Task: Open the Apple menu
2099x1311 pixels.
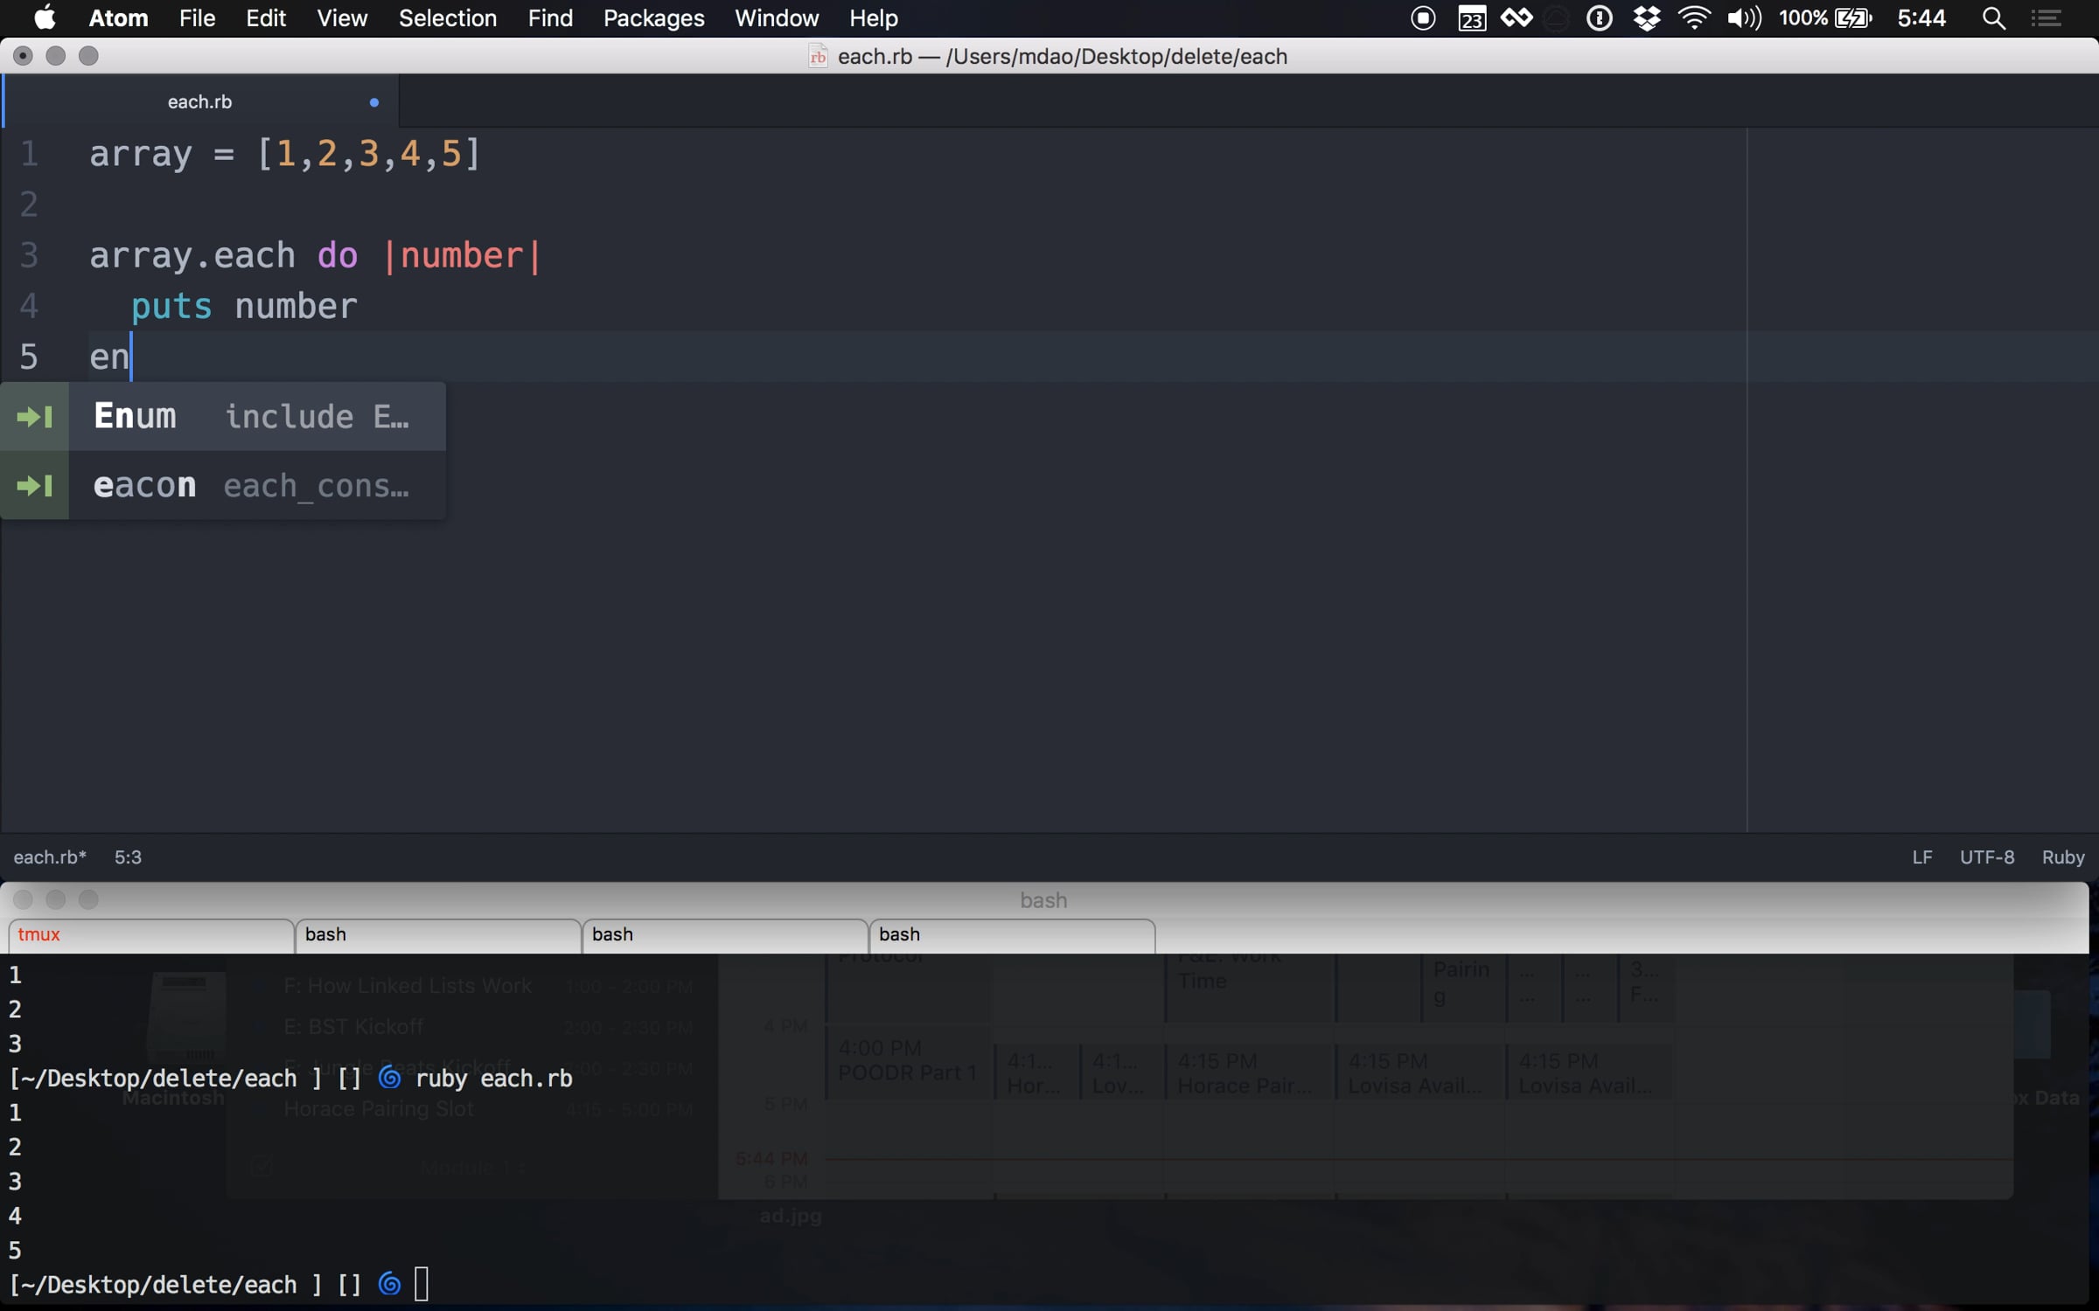Action: click(44, 17)
